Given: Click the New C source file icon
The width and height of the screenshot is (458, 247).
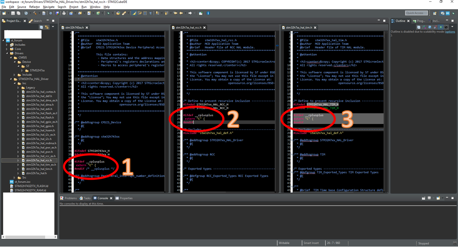Looking at the screenshot, I should tap(89, 13).
